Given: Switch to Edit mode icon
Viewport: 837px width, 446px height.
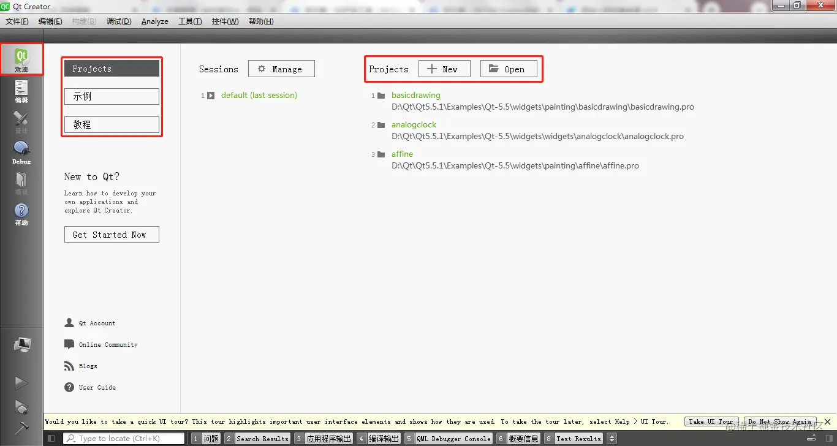Looking at the screenshot, I should click(21, 91).
